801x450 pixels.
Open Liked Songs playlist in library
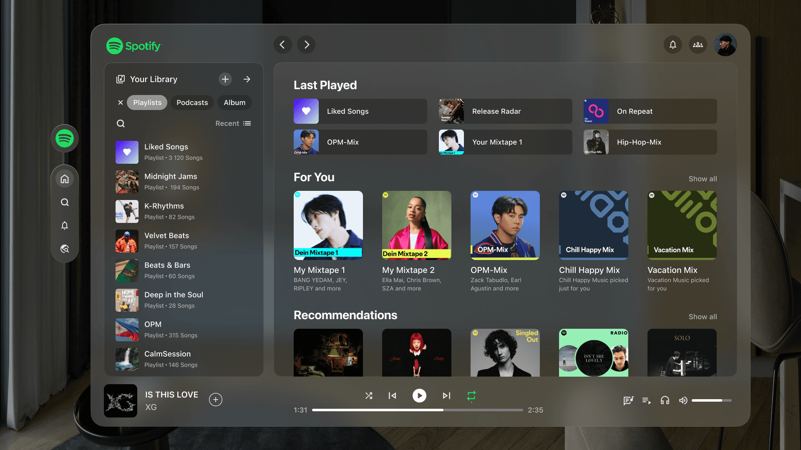pos(184,152)
